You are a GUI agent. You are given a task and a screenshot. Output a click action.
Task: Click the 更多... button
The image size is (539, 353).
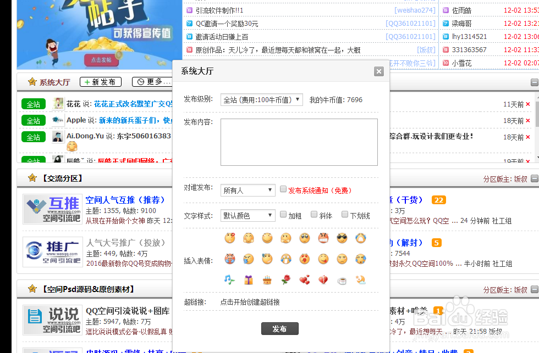pos(153,82)
